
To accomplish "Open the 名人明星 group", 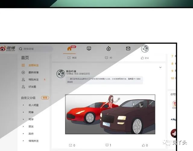I will coord(33,105).
